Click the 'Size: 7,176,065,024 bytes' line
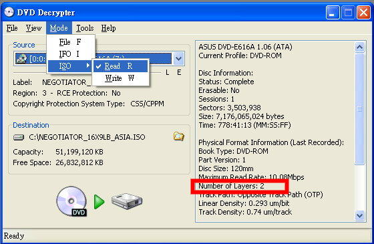 tap(241, 116)
